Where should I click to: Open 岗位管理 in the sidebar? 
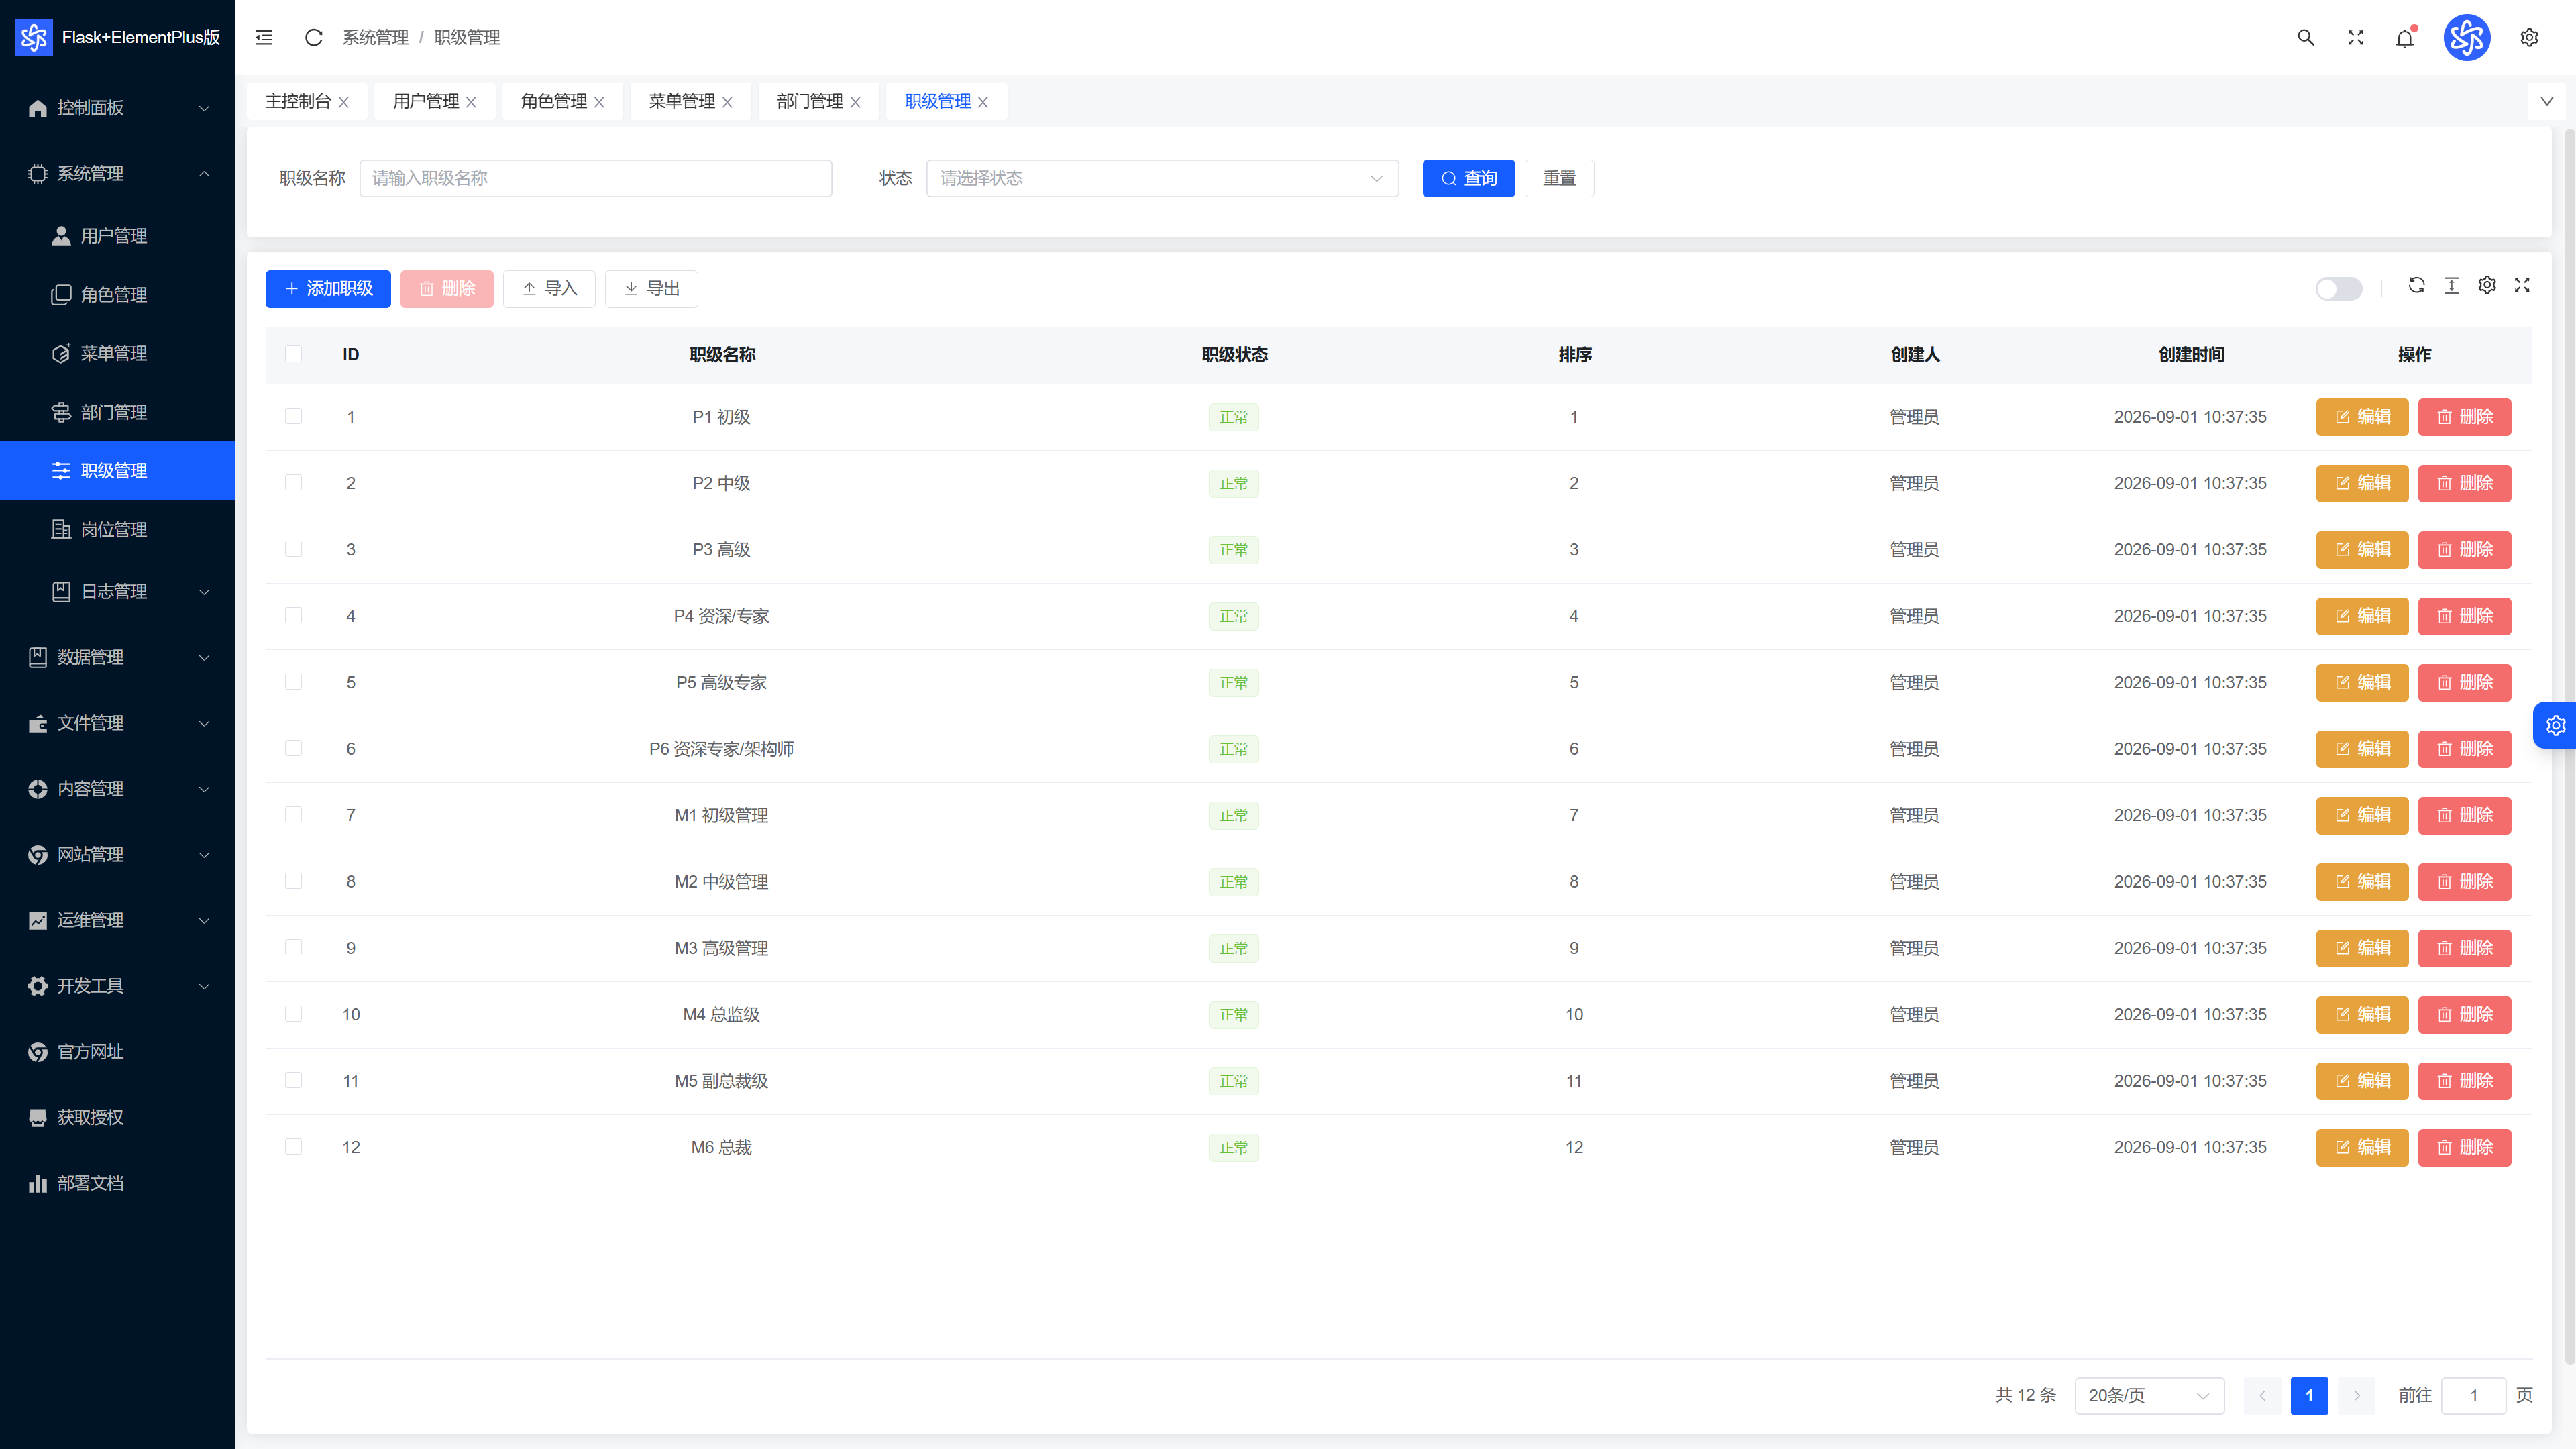click(118, 529)
